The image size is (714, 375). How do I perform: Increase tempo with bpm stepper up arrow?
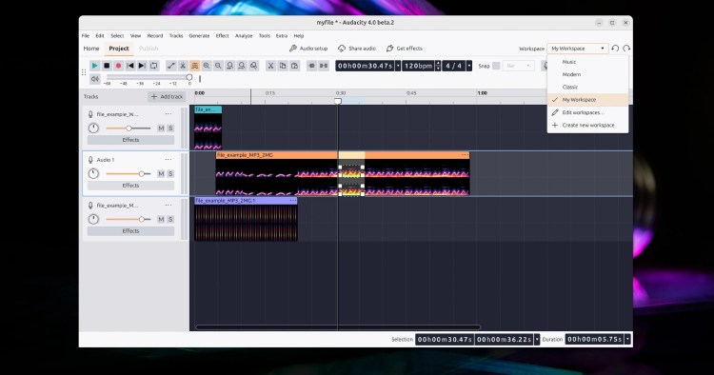[x=438, y=63]
